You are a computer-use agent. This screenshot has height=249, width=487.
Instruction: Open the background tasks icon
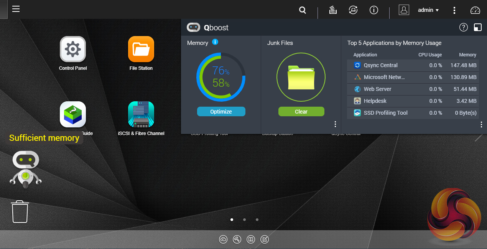pos(333,10)
